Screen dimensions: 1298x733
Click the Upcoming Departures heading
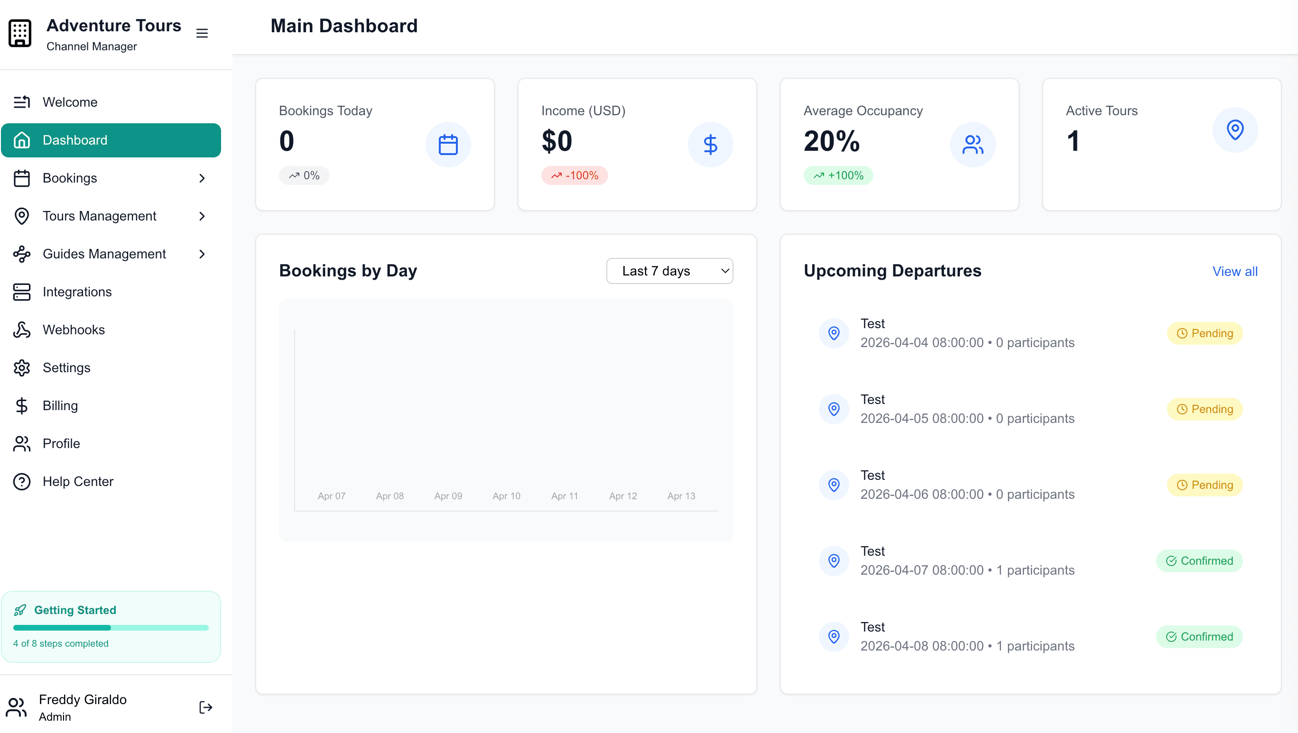click(x=892, y=271)
